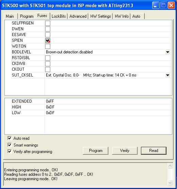Select the Brown-out detection disabled value
The width and height of the screenshot is (177, 189).
pos(69,52)
